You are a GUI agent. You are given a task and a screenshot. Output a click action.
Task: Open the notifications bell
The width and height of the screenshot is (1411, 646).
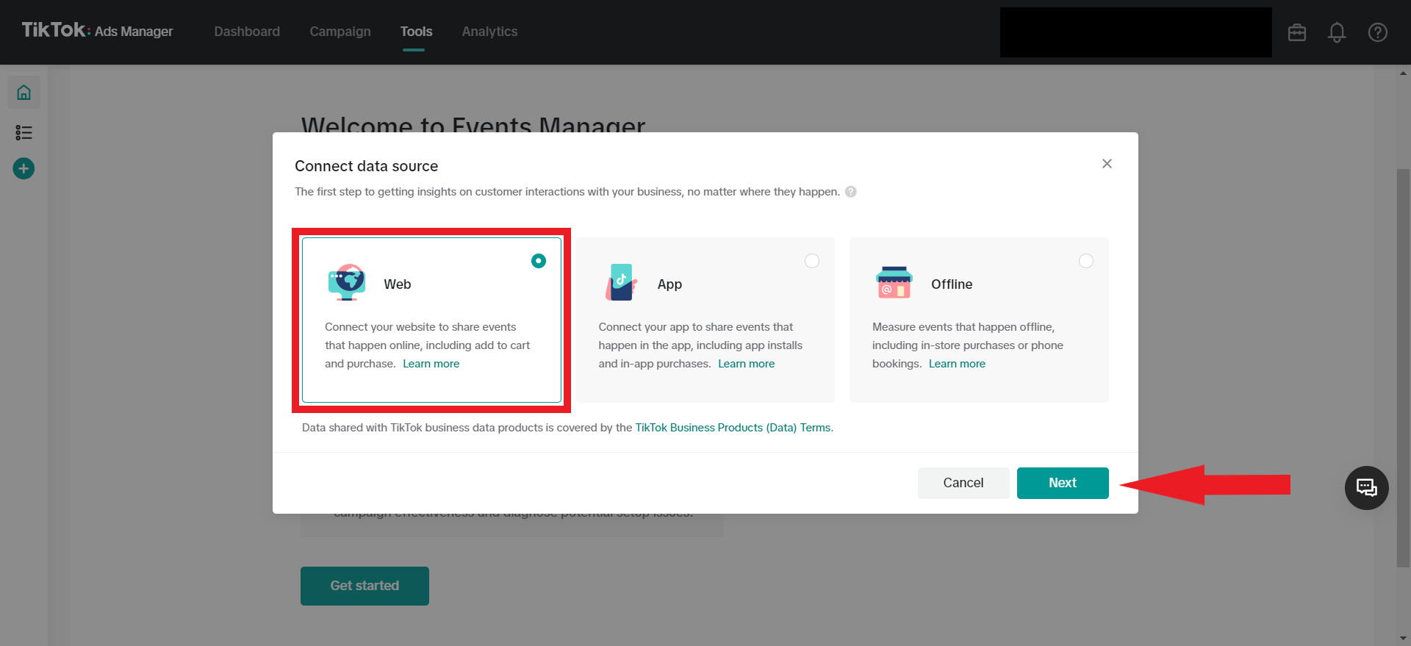tap(1337, 32)
